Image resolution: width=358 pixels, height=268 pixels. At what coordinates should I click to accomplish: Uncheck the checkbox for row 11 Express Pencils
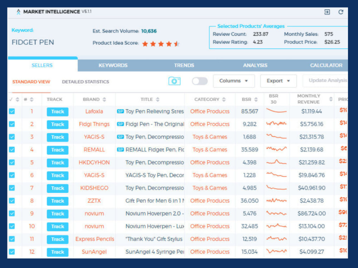click(12, 239)
